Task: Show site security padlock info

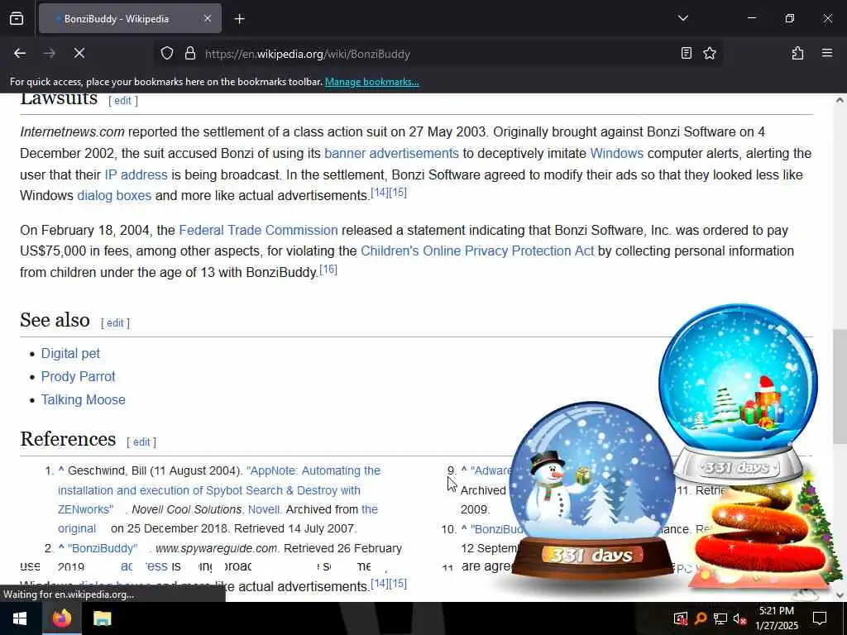Action: [189, 54]
